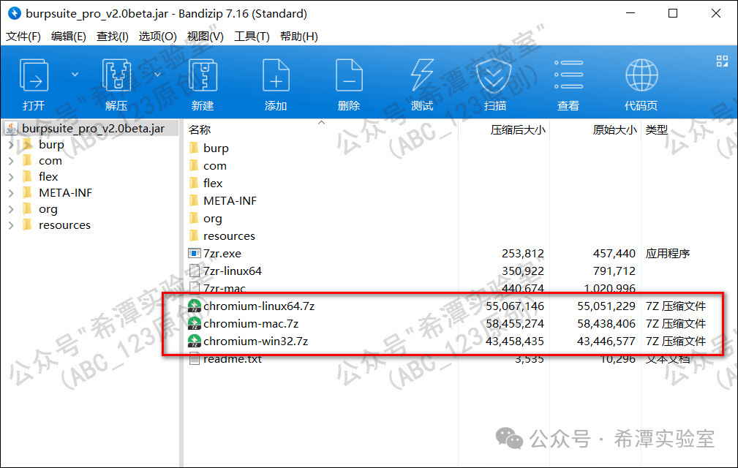The image size is (738, 468).
Task: Select the 7zr-linux64 file name
Action: pyautogui.click(x=233, y=271)
